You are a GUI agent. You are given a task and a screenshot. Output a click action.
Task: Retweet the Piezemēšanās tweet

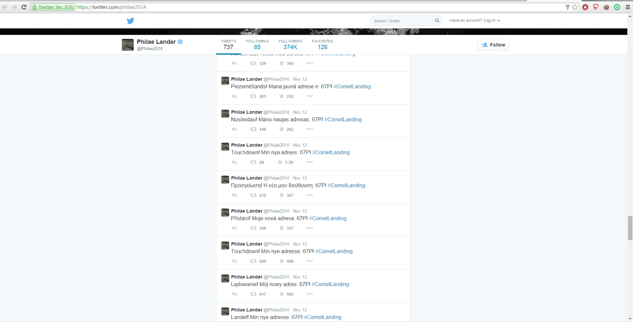click(253, 96)
